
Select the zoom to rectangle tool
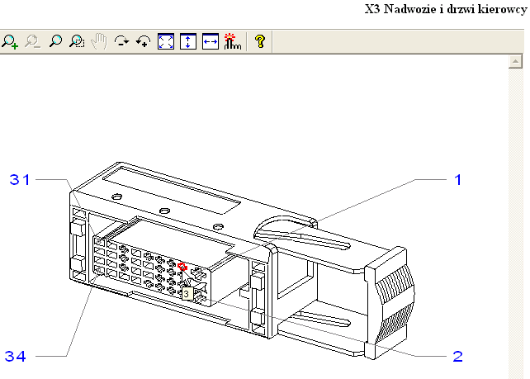[77, 42]
